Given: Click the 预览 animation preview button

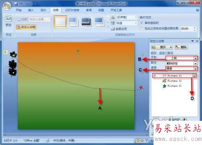Looking at the screenshot, I should (8, 21).
